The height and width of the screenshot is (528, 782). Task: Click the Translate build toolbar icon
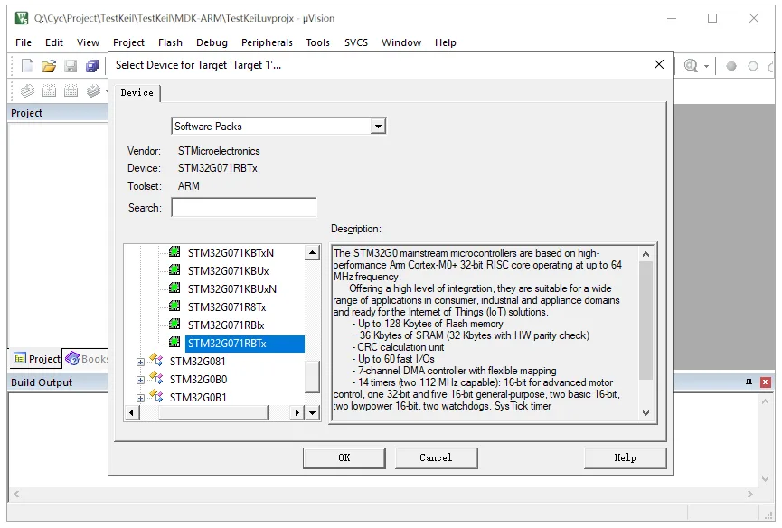click(x=27, y=90)
